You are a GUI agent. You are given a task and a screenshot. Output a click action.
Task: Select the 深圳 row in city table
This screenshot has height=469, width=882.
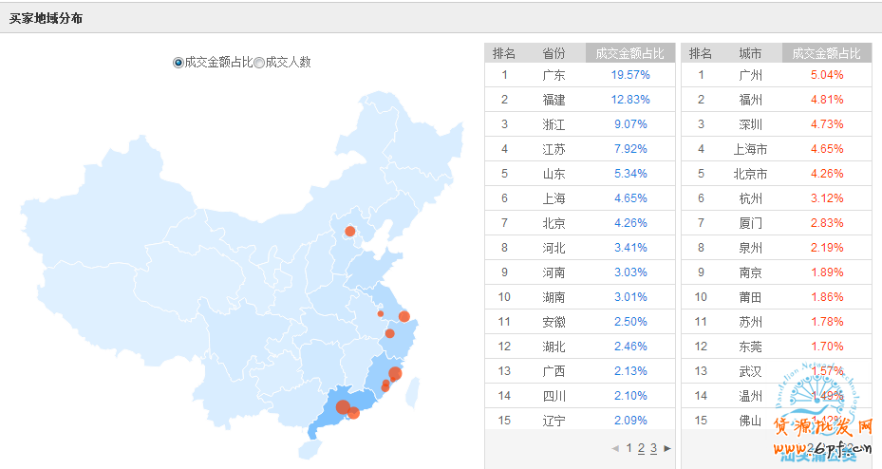click(750, 124)
